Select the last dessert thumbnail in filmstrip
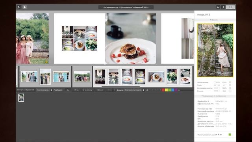Screen dimensions: 252x142 click(x=185, y=77)
